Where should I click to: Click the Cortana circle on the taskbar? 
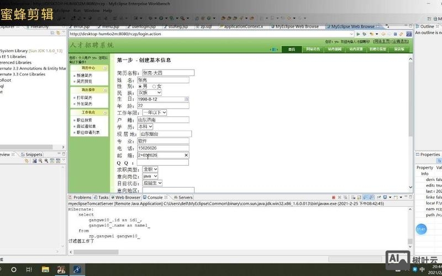13,269
